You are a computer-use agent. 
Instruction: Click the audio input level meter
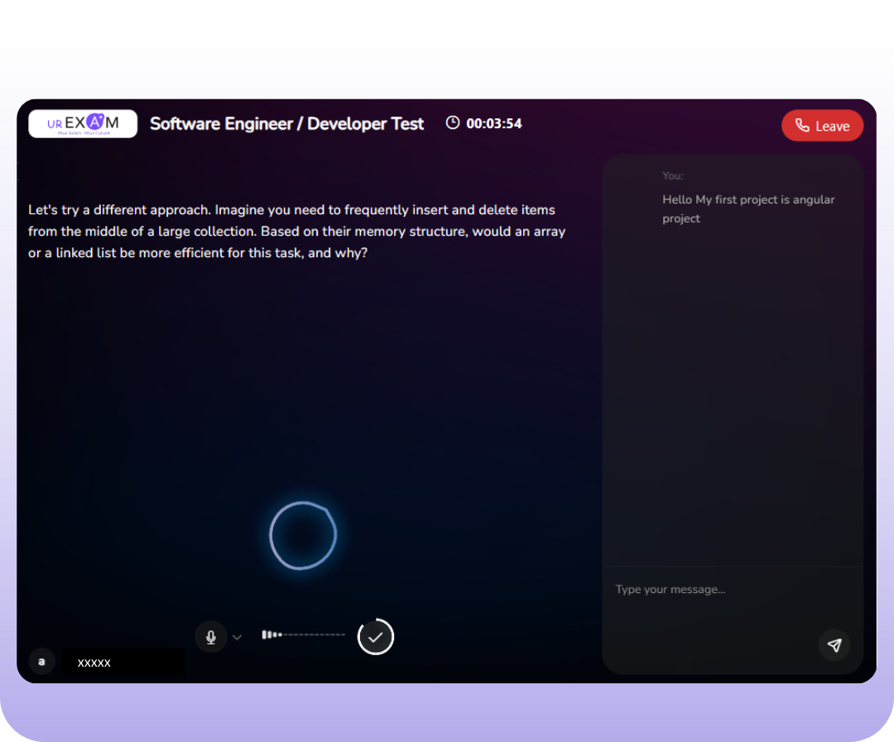(x=303, y=634)
